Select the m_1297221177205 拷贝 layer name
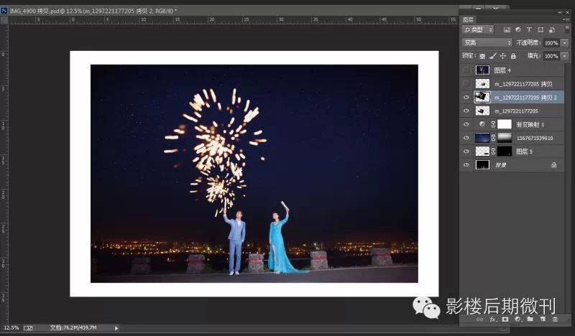Screen dimensions: 575x336 point(523,84)
